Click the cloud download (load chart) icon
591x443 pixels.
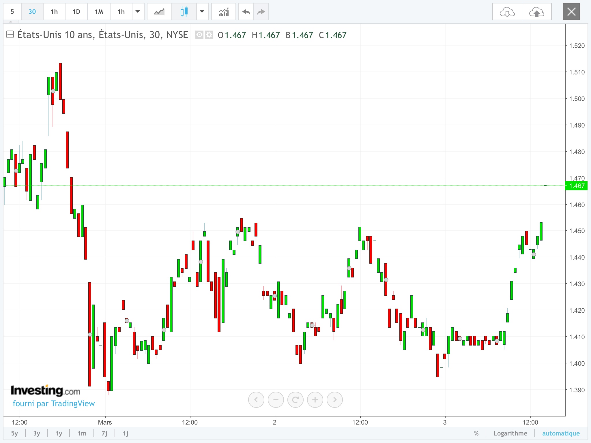click(x=507, y=12)
